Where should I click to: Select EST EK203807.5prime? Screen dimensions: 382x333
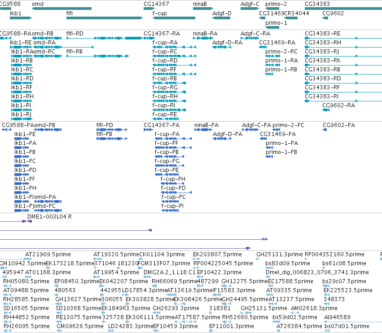point(217,254)
